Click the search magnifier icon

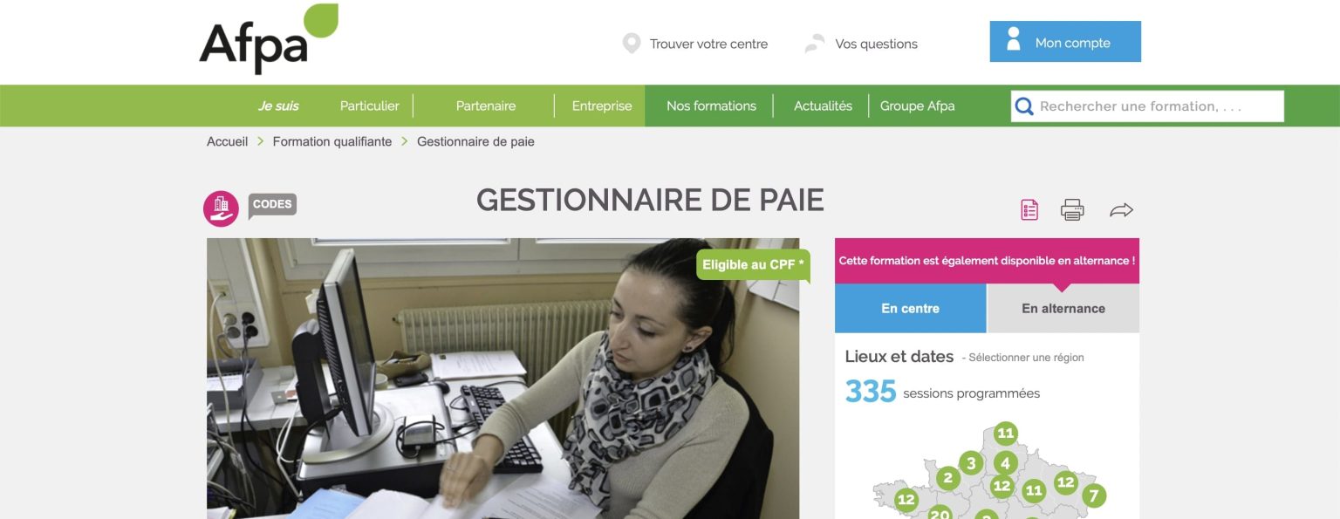click(1024, 106)
